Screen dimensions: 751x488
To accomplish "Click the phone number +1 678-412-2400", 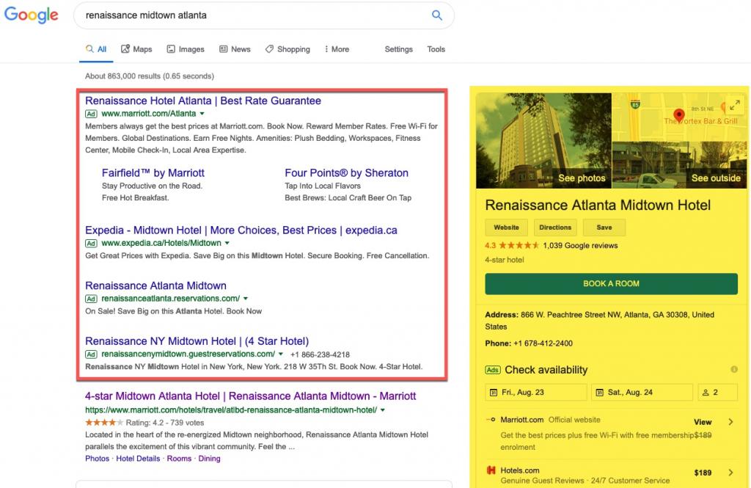I will point(543,343).
